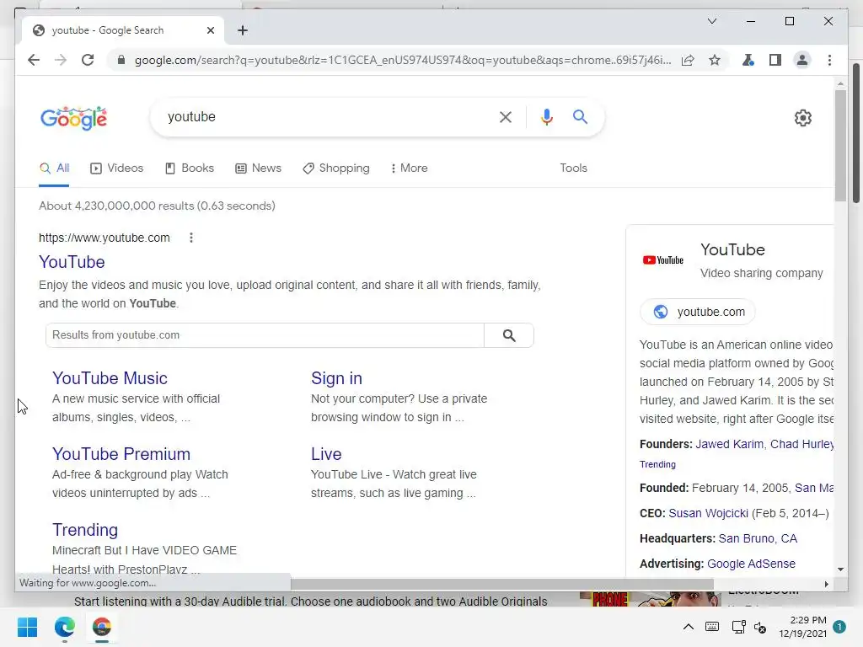Viewport: 863px width, 647px height.
Task: Switch to Books results tab
Action: pos(190,168)
